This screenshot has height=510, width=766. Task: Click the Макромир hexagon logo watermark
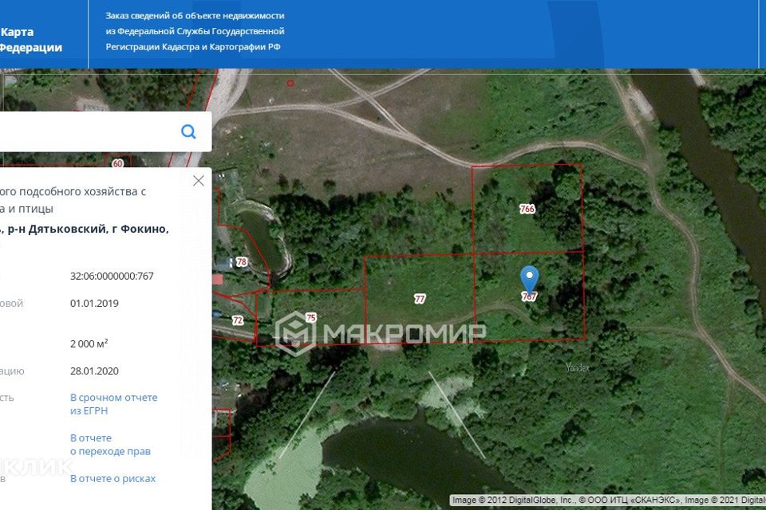point(295,332)
